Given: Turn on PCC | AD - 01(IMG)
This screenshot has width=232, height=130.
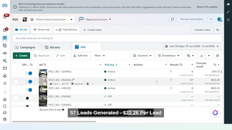Looking at the screenshot, I should [x=29, y=98].
